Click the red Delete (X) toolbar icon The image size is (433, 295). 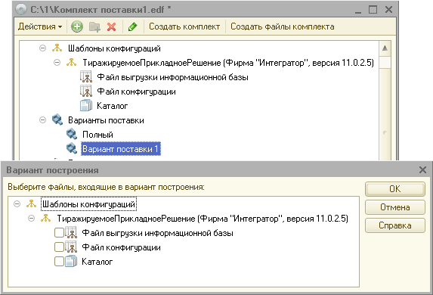tap(112, 26)
